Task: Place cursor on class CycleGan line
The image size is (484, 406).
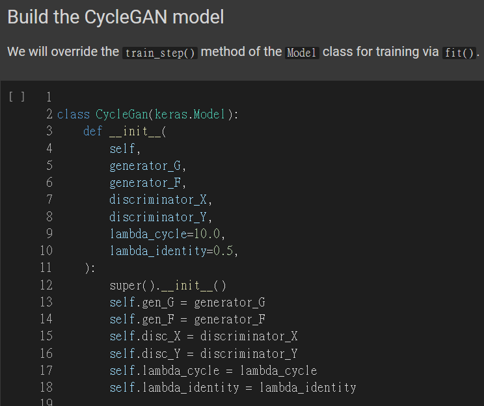Action: point(148,115)
